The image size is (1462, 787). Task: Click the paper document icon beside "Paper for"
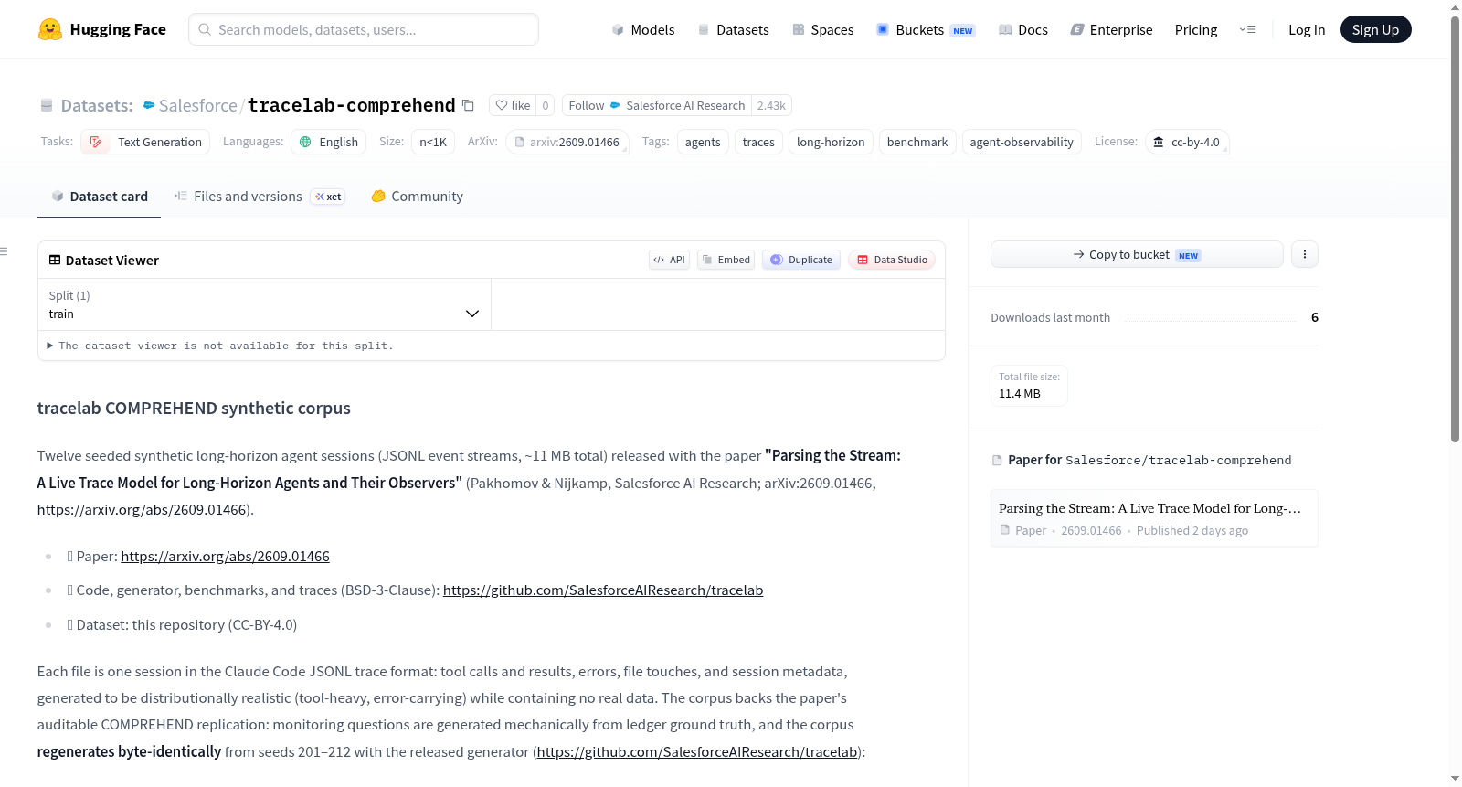[997, 460]
